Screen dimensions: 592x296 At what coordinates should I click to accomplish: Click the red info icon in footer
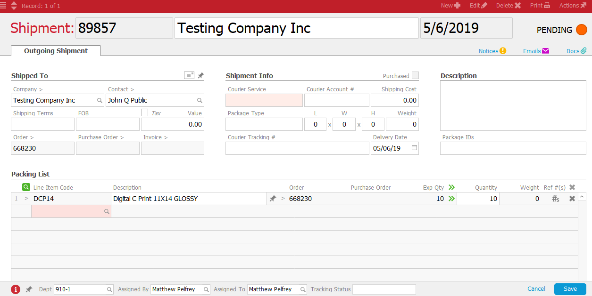16,289
